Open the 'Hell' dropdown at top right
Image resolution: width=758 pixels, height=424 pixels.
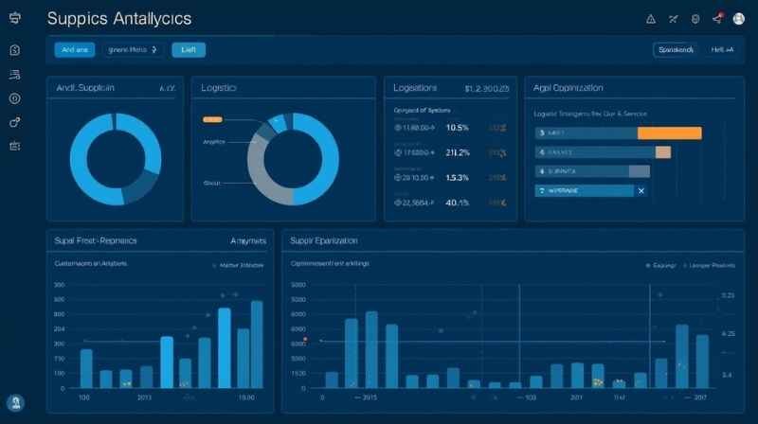click(722, 49)
